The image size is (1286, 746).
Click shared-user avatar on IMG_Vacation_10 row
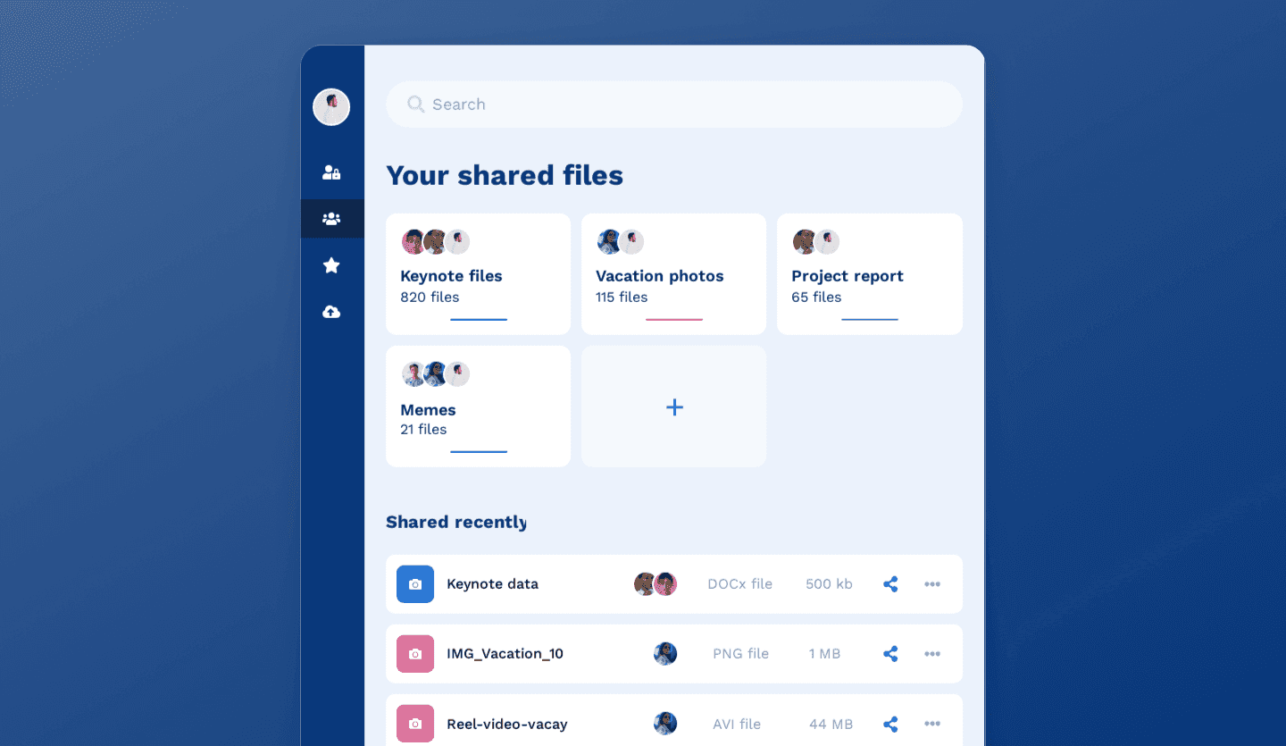pyautogui.click(x=665, y=654)
